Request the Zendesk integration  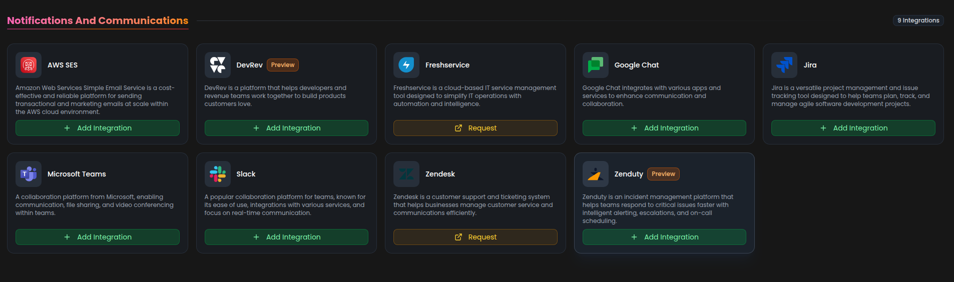(475, 237)
